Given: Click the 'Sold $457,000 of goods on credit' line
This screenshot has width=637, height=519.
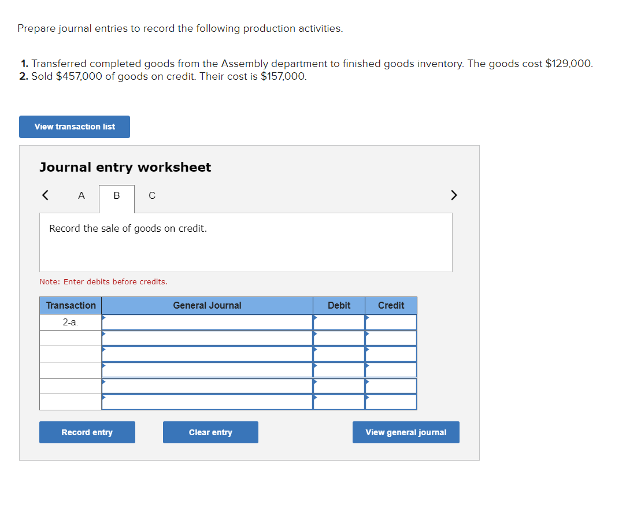Looking at the screenshot, I should click(163, 76).
